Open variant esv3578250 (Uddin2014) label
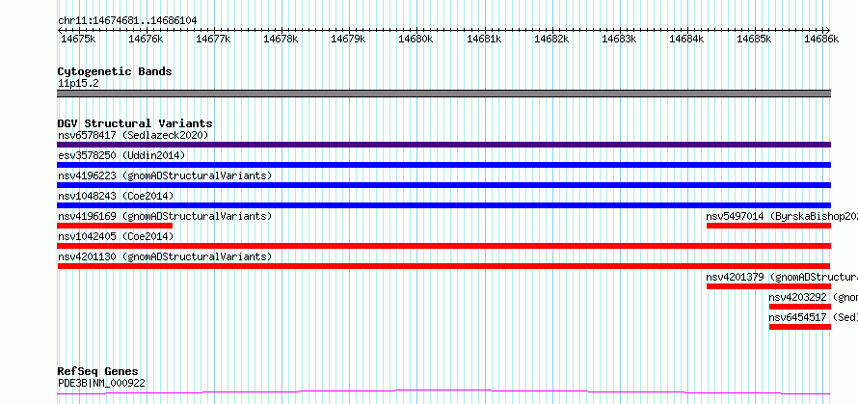858x404 pixels. coord(121,155)
